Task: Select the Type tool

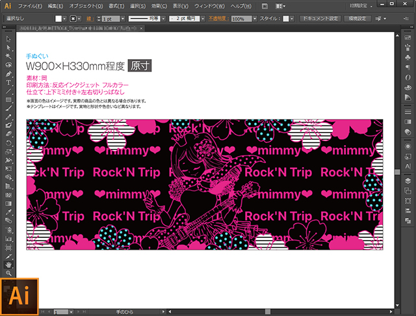Action: tap(8, 83)
